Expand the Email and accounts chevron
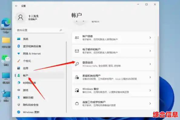The image size is (180, 120). click(x=150, y=51)
